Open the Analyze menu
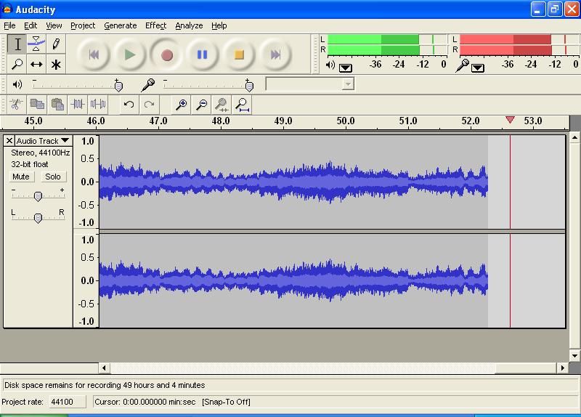581x417 pixels. point(189,25)
